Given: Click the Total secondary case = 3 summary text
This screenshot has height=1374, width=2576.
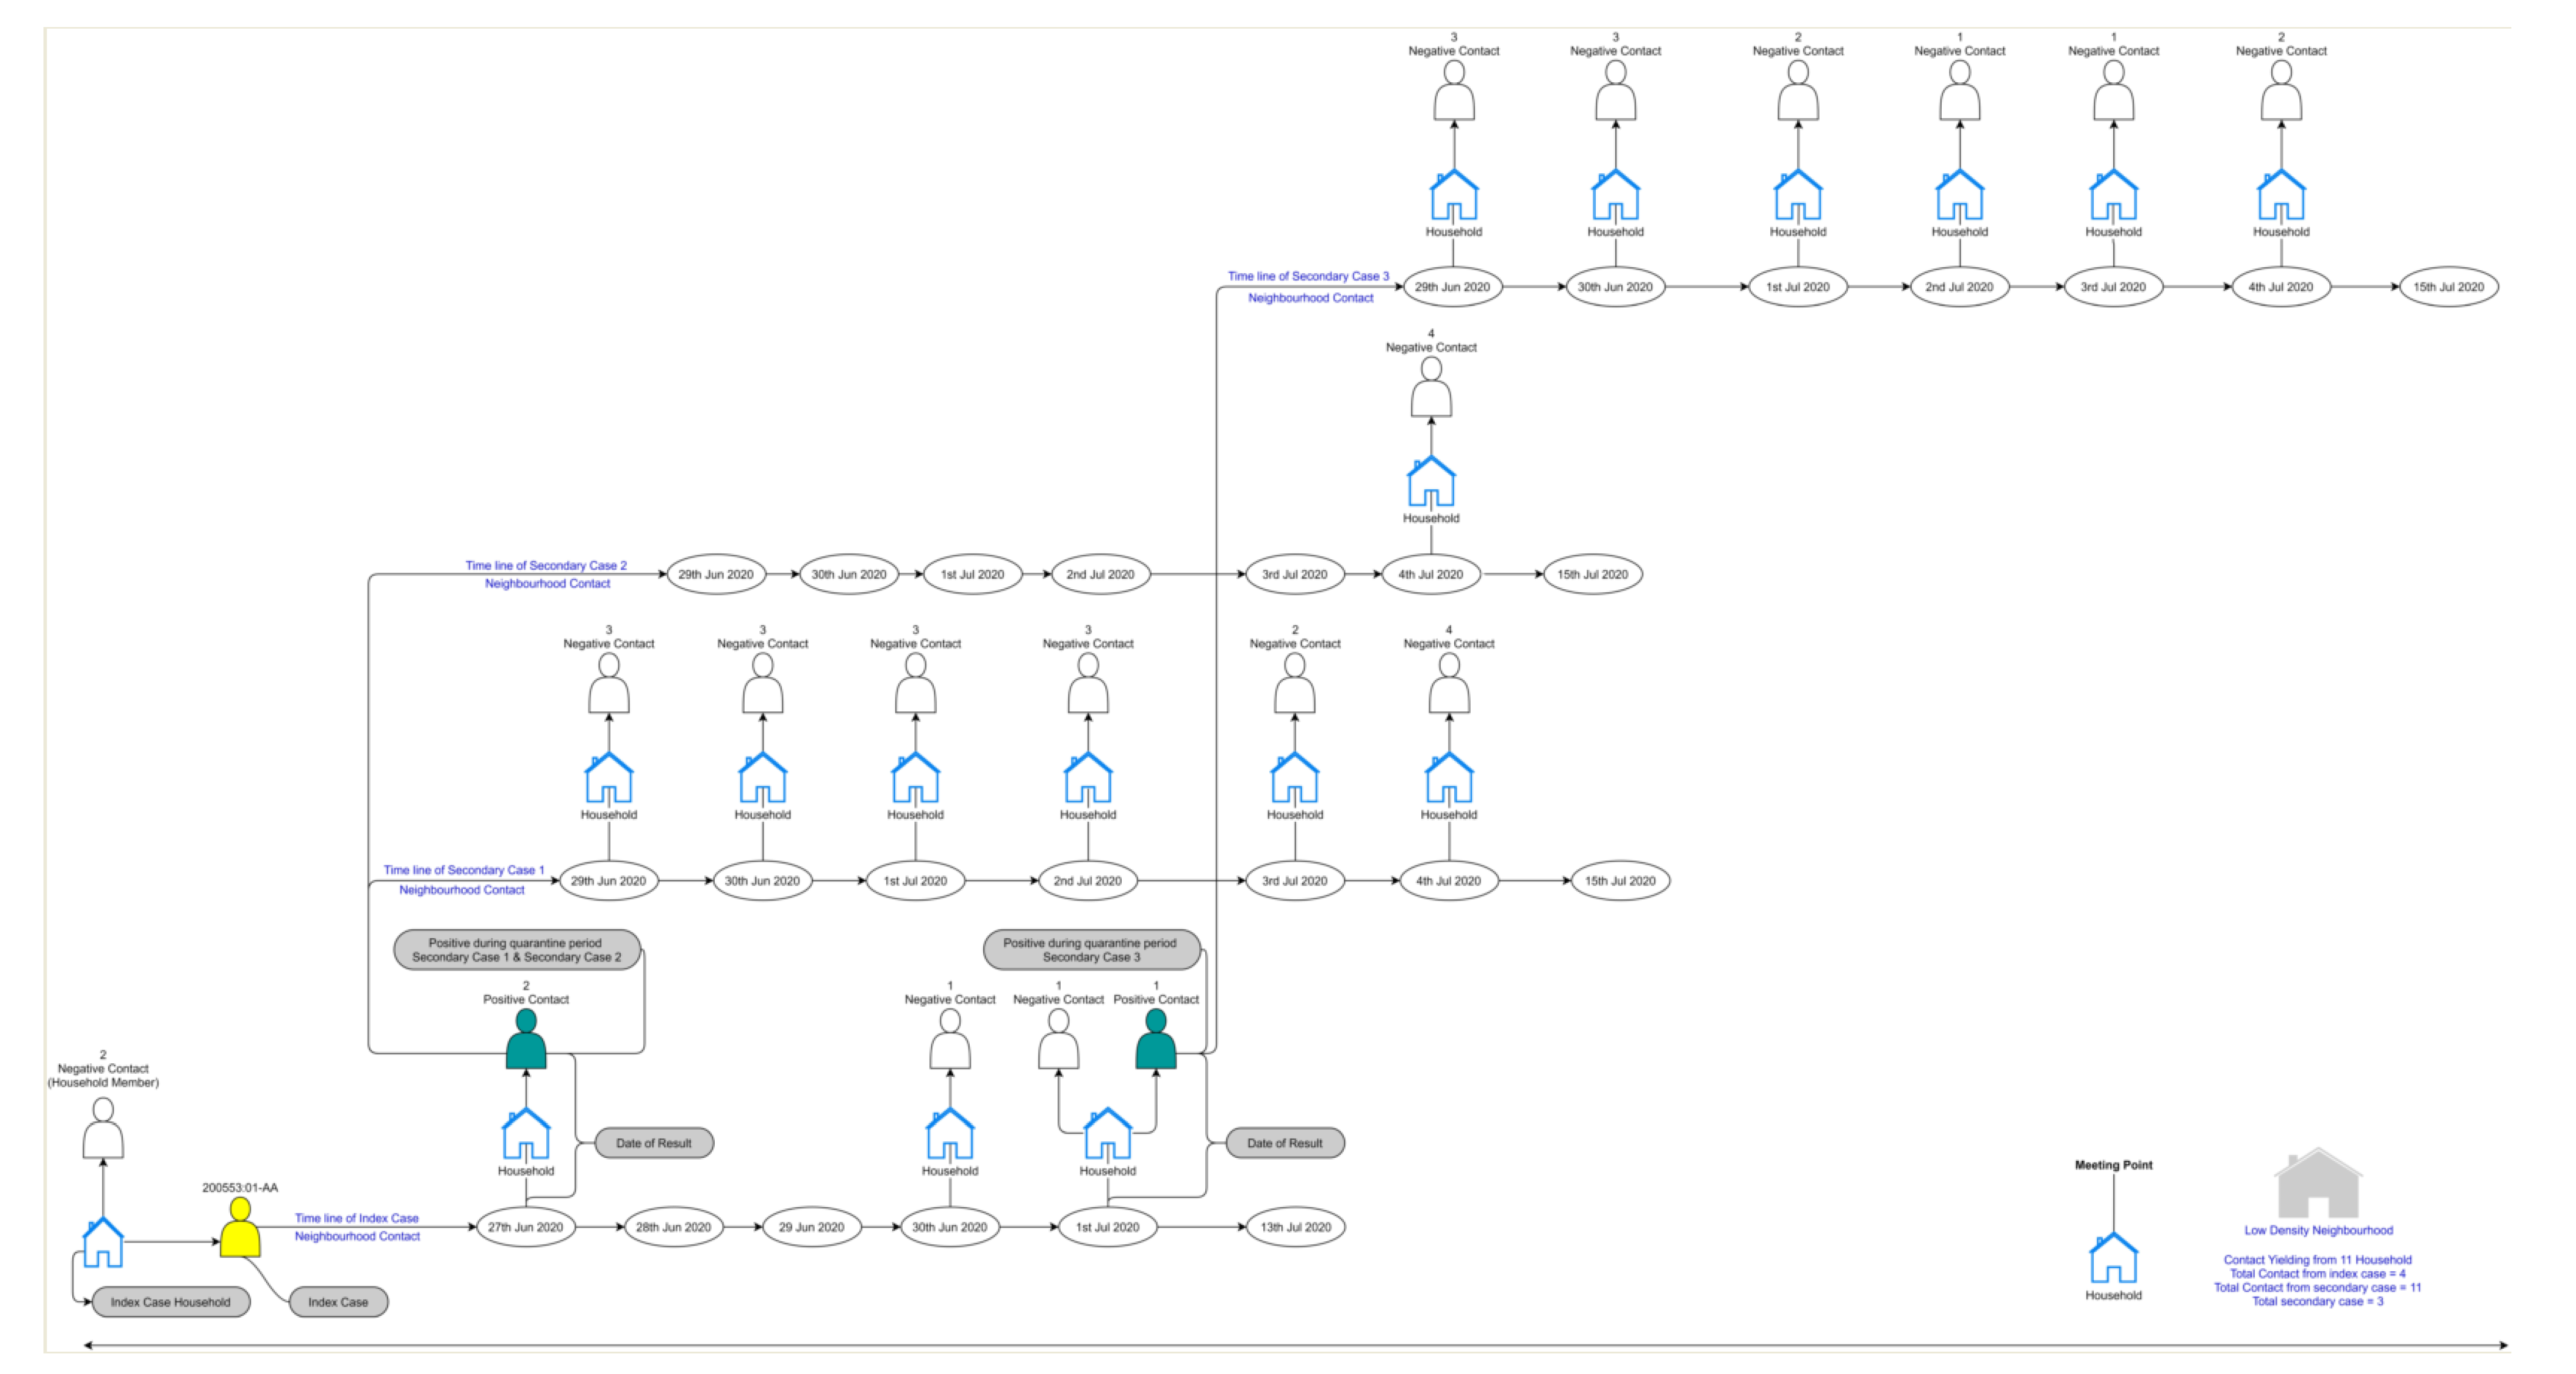Looking at the screenshot, I should (2317, 1302).
